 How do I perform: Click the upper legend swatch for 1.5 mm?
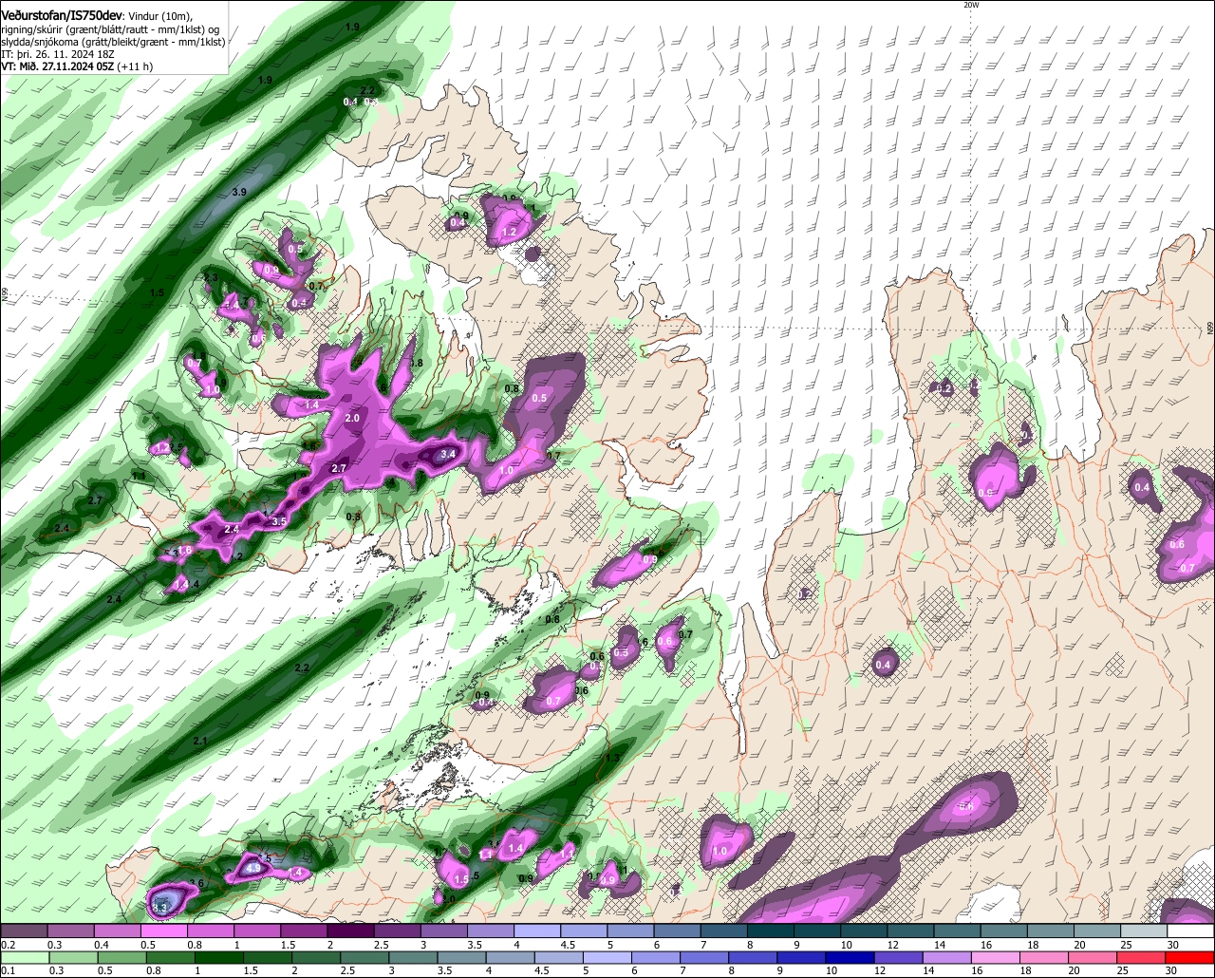[x=304, y=931]
